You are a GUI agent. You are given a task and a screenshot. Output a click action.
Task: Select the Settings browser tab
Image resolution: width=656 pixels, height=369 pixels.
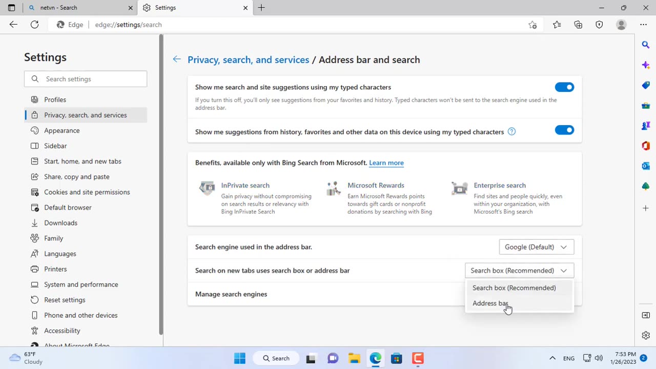pos(196,8)
